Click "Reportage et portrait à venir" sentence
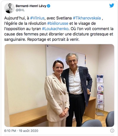 click(x=53, y=39)
